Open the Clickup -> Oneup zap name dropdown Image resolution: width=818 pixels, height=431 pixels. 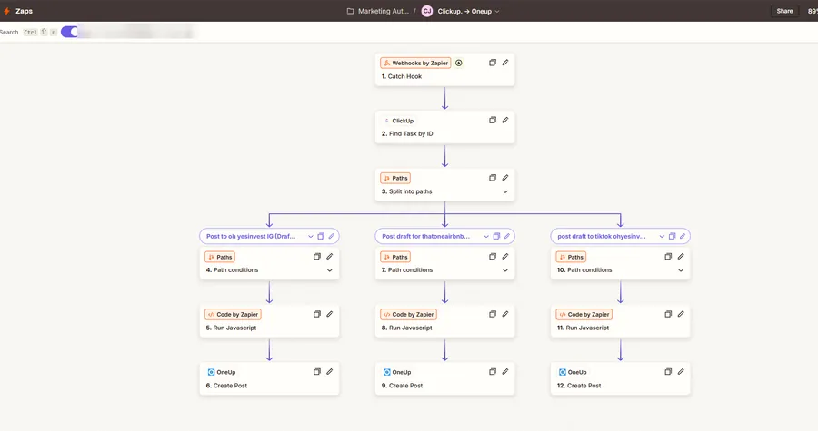coord(497,12)
